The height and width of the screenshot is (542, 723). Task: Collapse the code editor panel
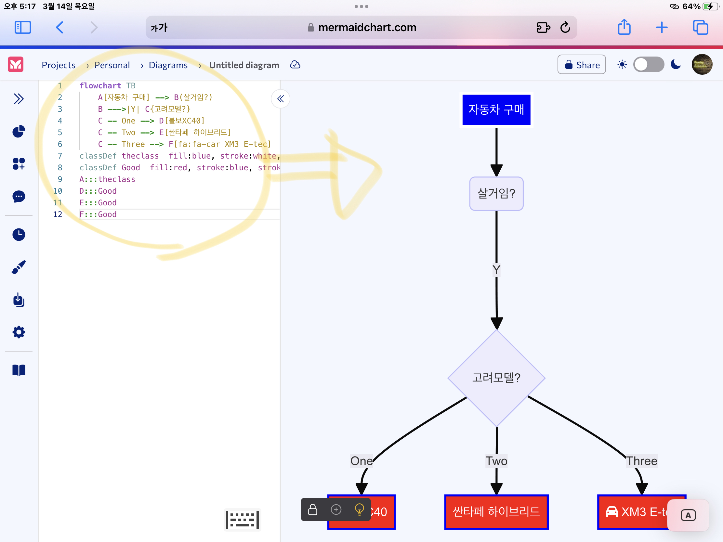(281, 99)
